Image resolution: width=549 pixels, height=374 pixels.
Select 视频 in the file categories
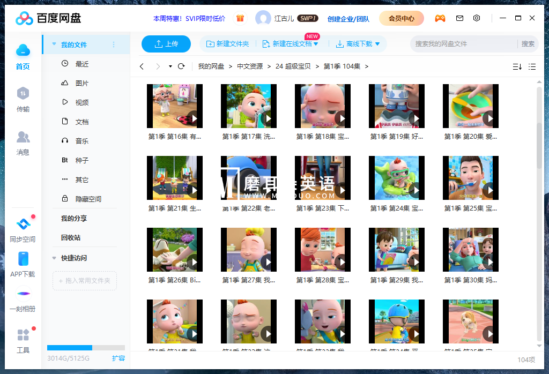tap(81, 102)
